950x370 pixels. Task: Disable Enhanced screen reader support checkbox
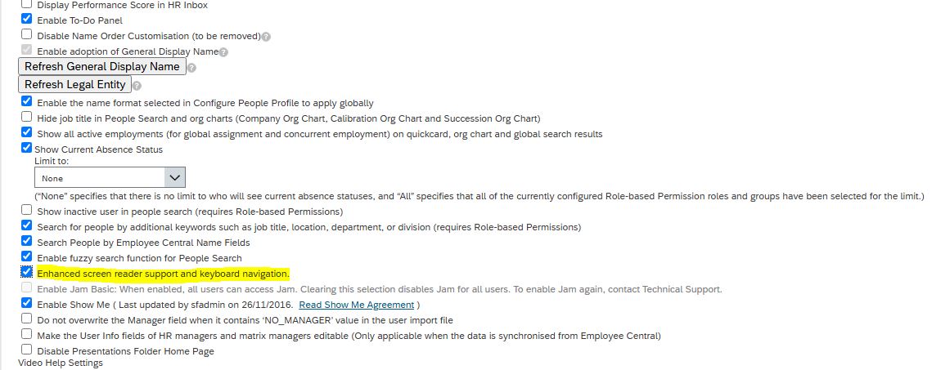tap(27, 272)
